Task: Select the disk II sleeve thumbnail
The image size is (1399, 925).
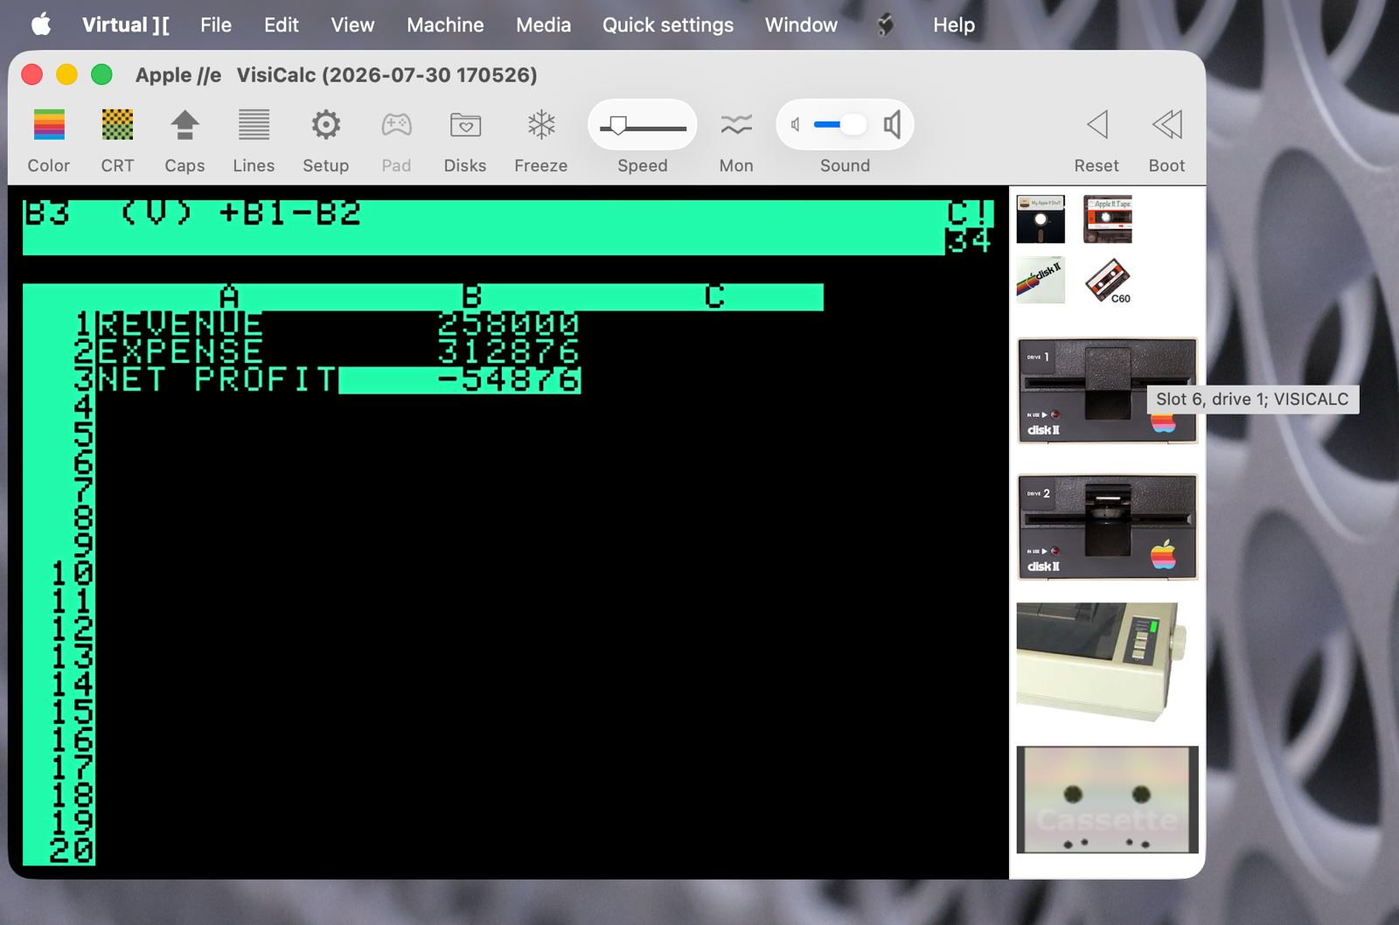Action: (1041, 280)
